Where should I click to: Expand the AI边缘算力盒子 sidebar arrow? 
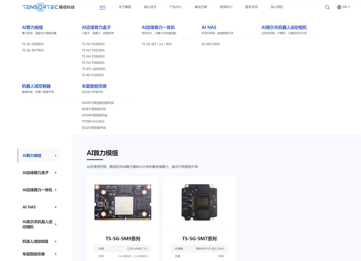click(x=56, y=173)
